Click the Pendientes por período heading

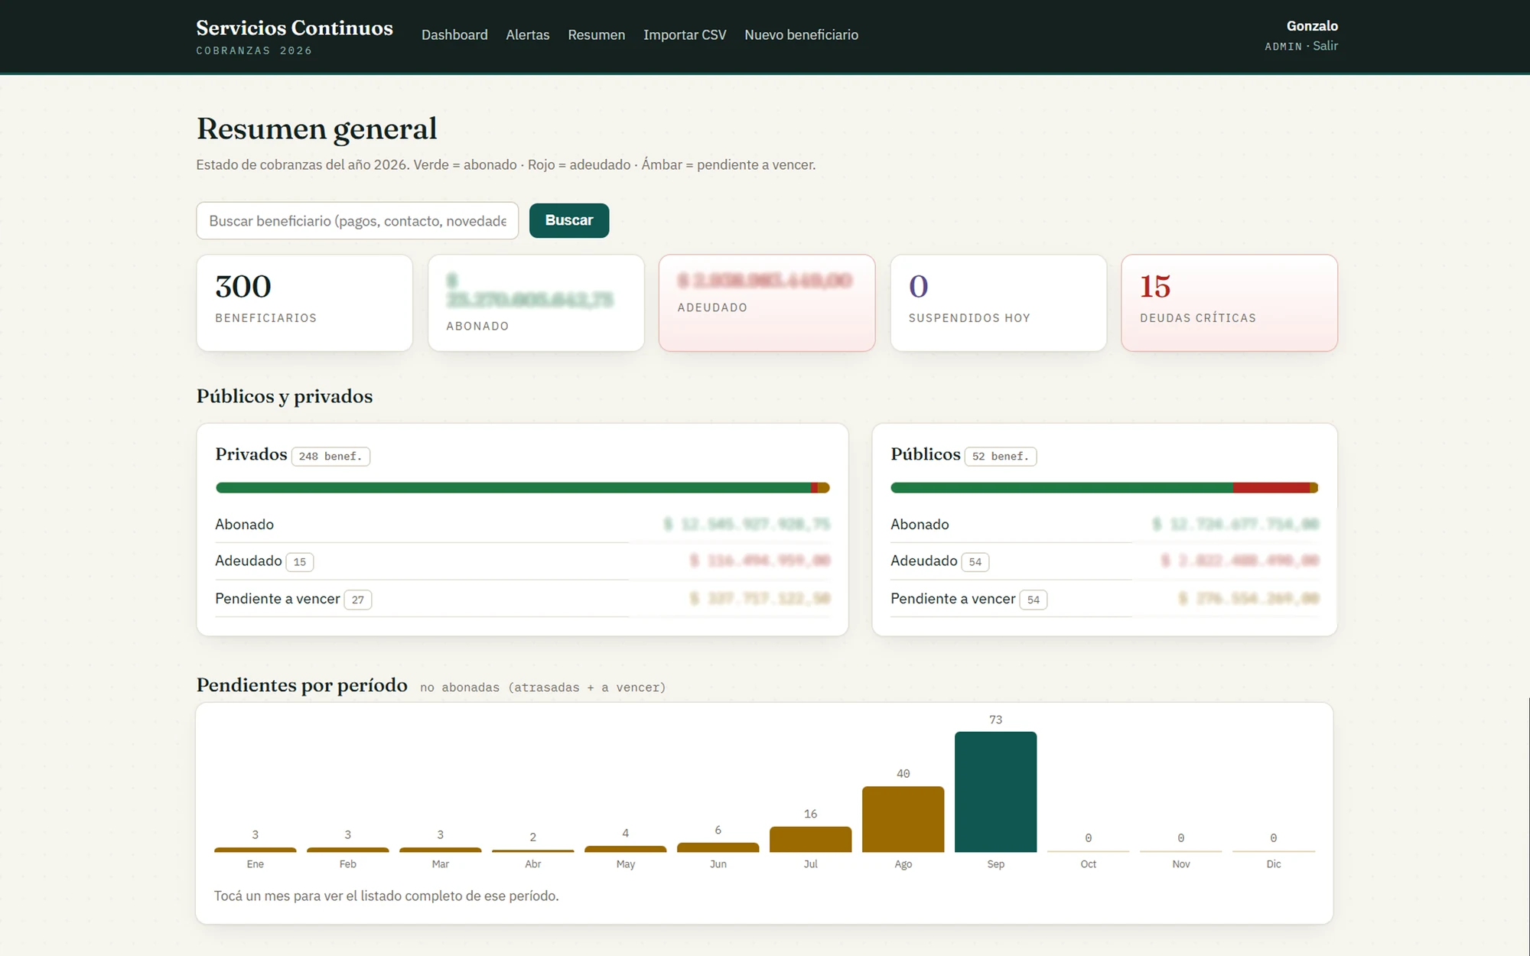pos(302,685)
